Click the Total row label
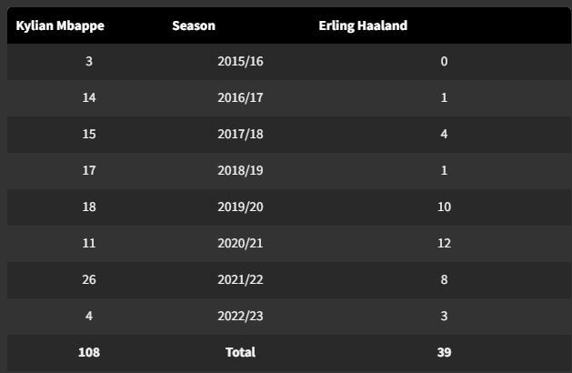572x373 pixels. click(240, 352)
